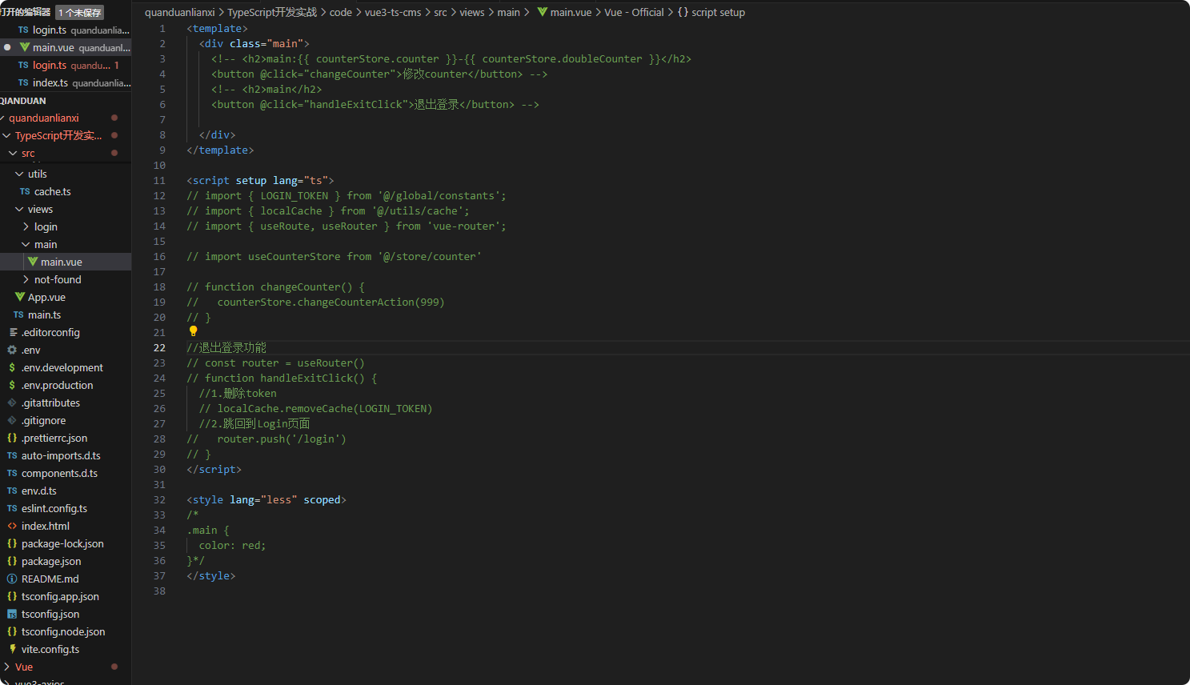Click the info icon of README.md
The image size is (1190, 685).
(12, 579)
